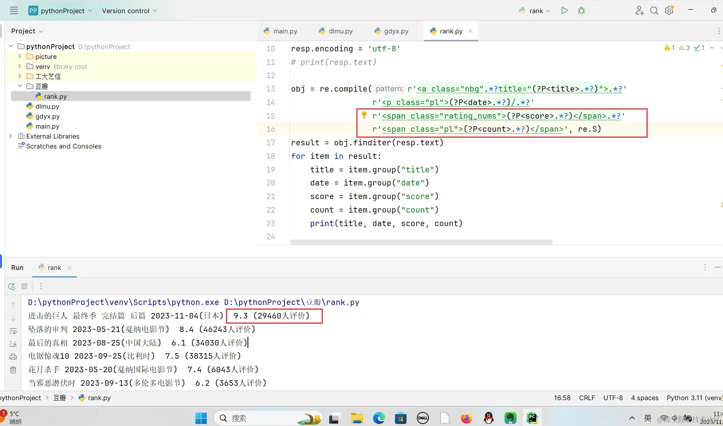Screen dimensions: 723x426
Task: Collapse the pythonProject root folder
Action: point(11,46)
